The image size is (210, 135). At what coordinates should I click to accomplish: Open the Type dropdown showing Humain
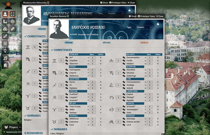(144, 27)
